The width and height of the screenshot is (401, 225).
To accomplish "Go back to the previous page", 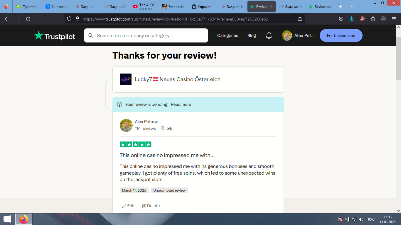I will pos(7,19).
